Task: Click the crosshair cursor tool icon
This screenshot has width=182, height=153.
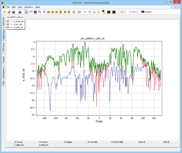Action: pos(85,12)
